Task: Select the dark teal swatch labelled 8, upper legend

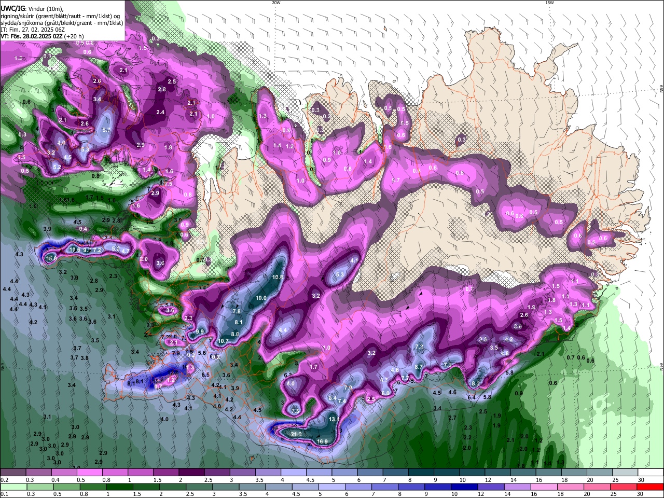Action: (x=421, y=473)
